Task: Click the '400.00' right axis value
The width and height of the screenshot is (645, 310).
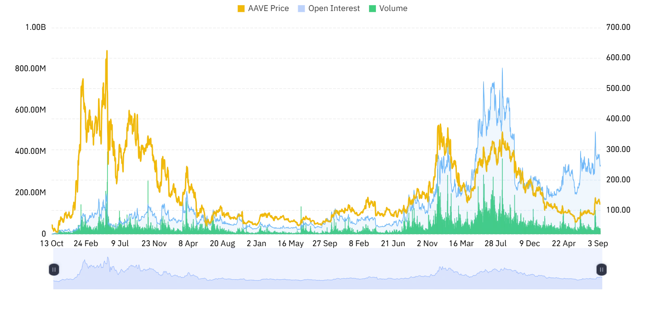Action: (x=618, y=118)
